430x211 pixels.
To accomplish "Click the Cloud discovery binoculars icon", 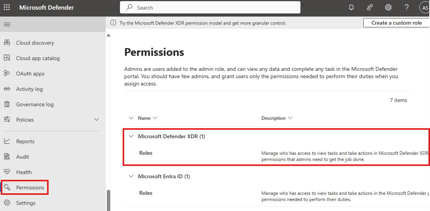I will coord(7,43).
